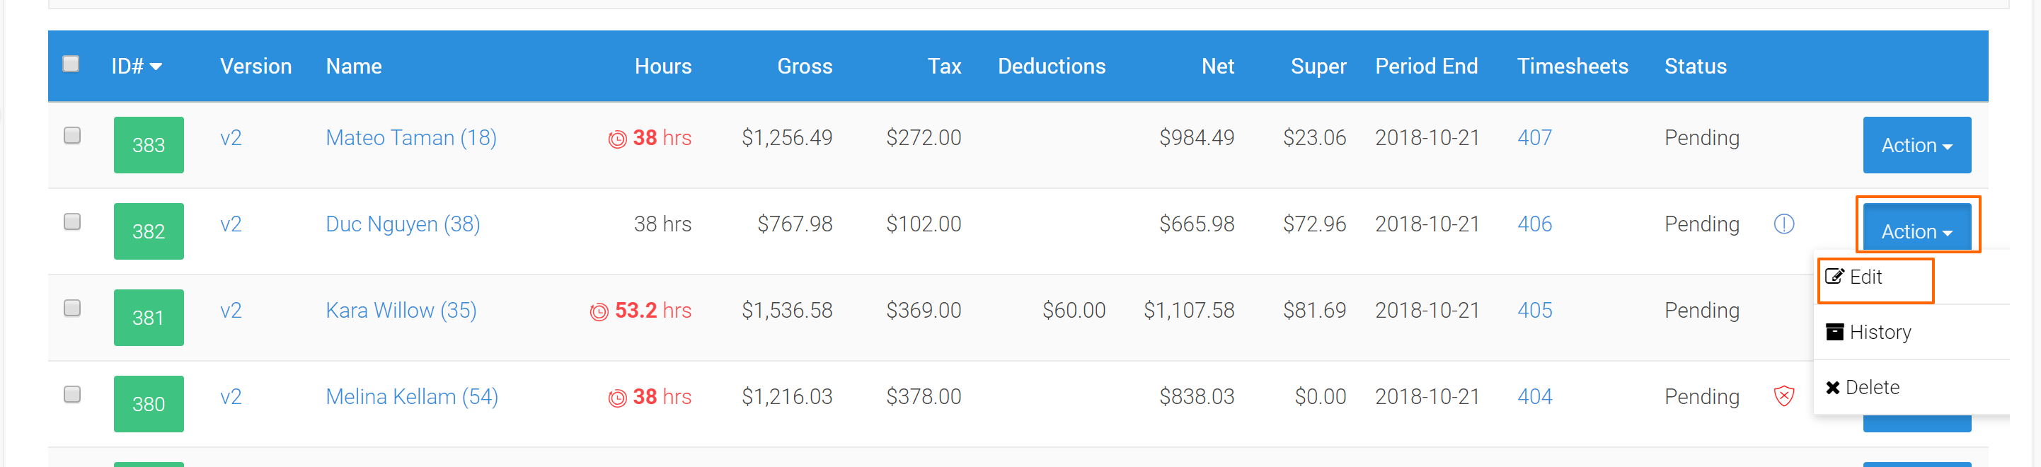Click the green 383 ID badge
This screenshot has width=2041, height=467.
pos(148,145)
